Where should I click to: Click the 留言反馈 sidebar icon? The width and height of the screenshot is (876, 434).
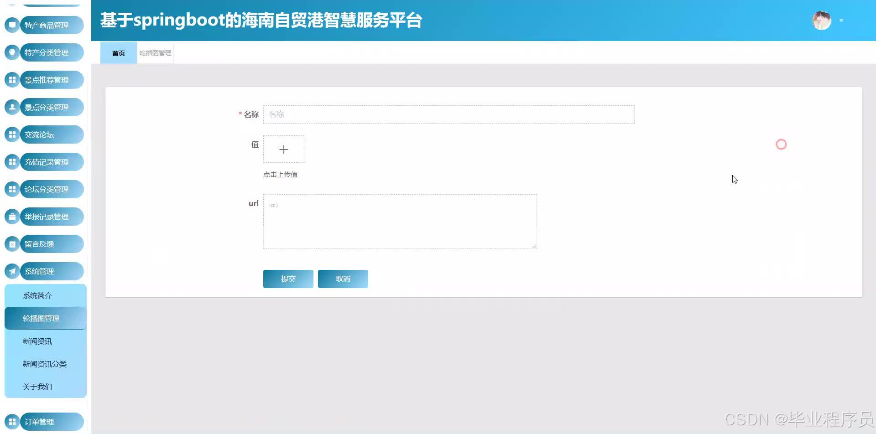pos(12,244)
